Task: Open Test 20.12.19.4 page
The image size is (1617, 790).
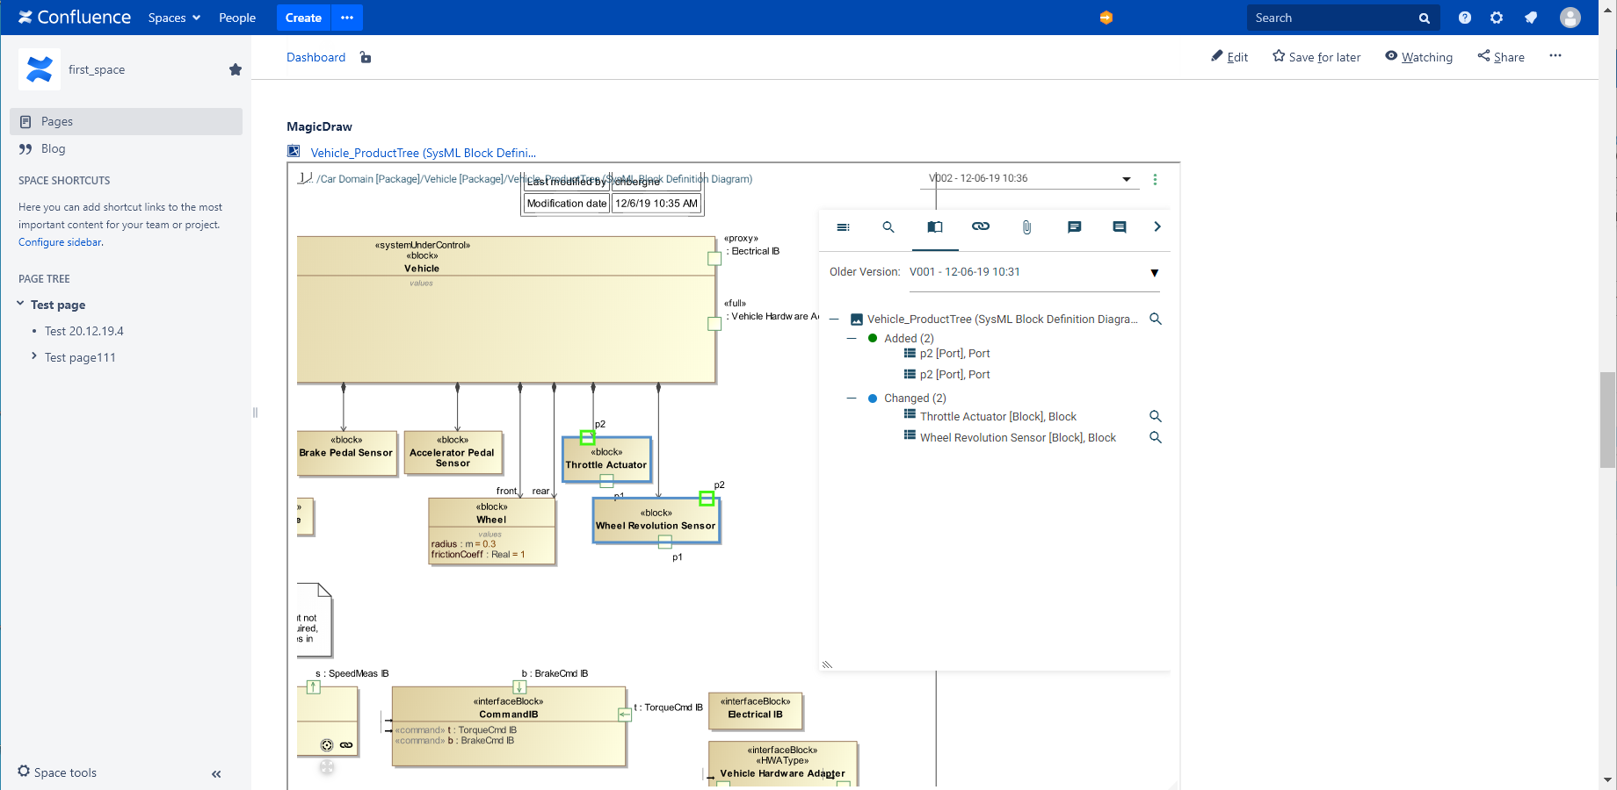Action: [84, 331]
